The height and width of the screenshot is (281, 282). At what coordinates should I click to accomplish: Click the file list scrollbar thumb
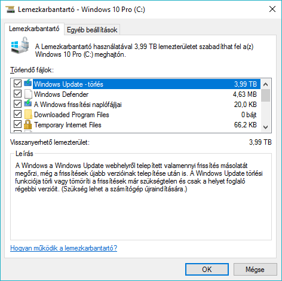[x=265, y=96]
